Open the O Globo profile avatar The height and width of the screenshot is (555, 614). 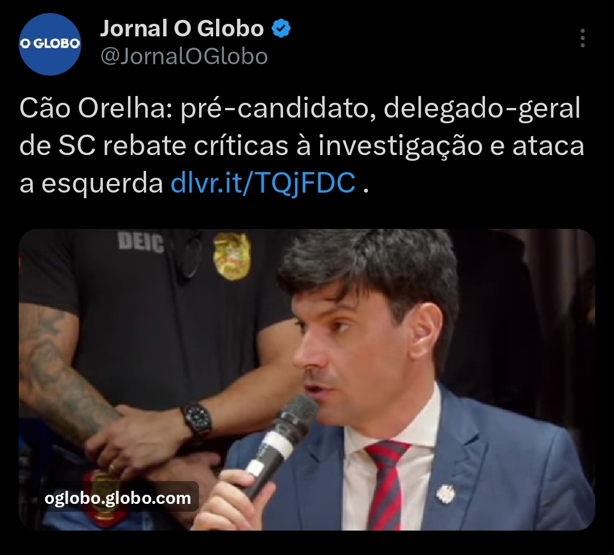(x=49, y=43)
